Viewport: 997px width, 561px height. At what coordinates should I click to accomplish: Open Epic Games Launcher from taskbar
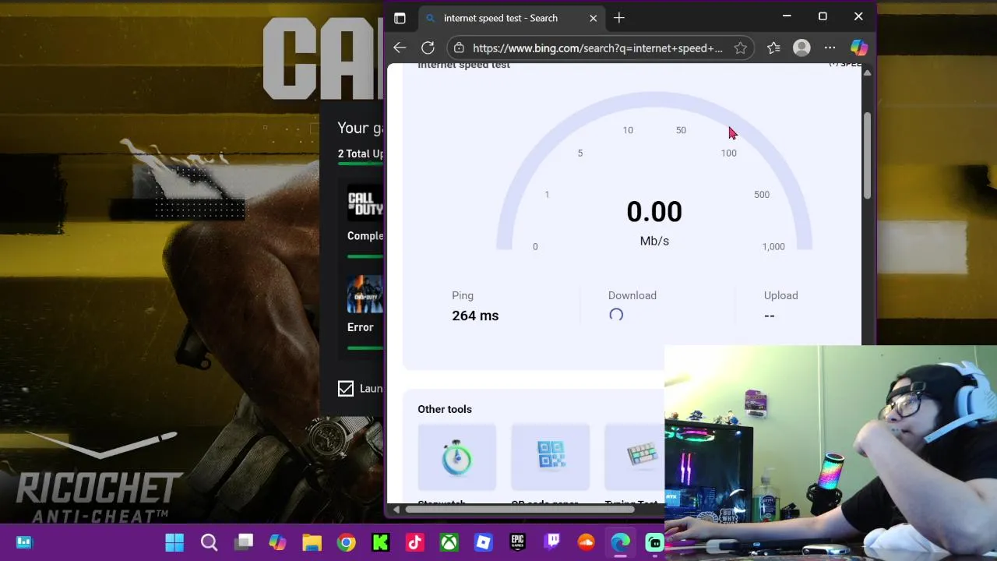[x=517, y=542]
